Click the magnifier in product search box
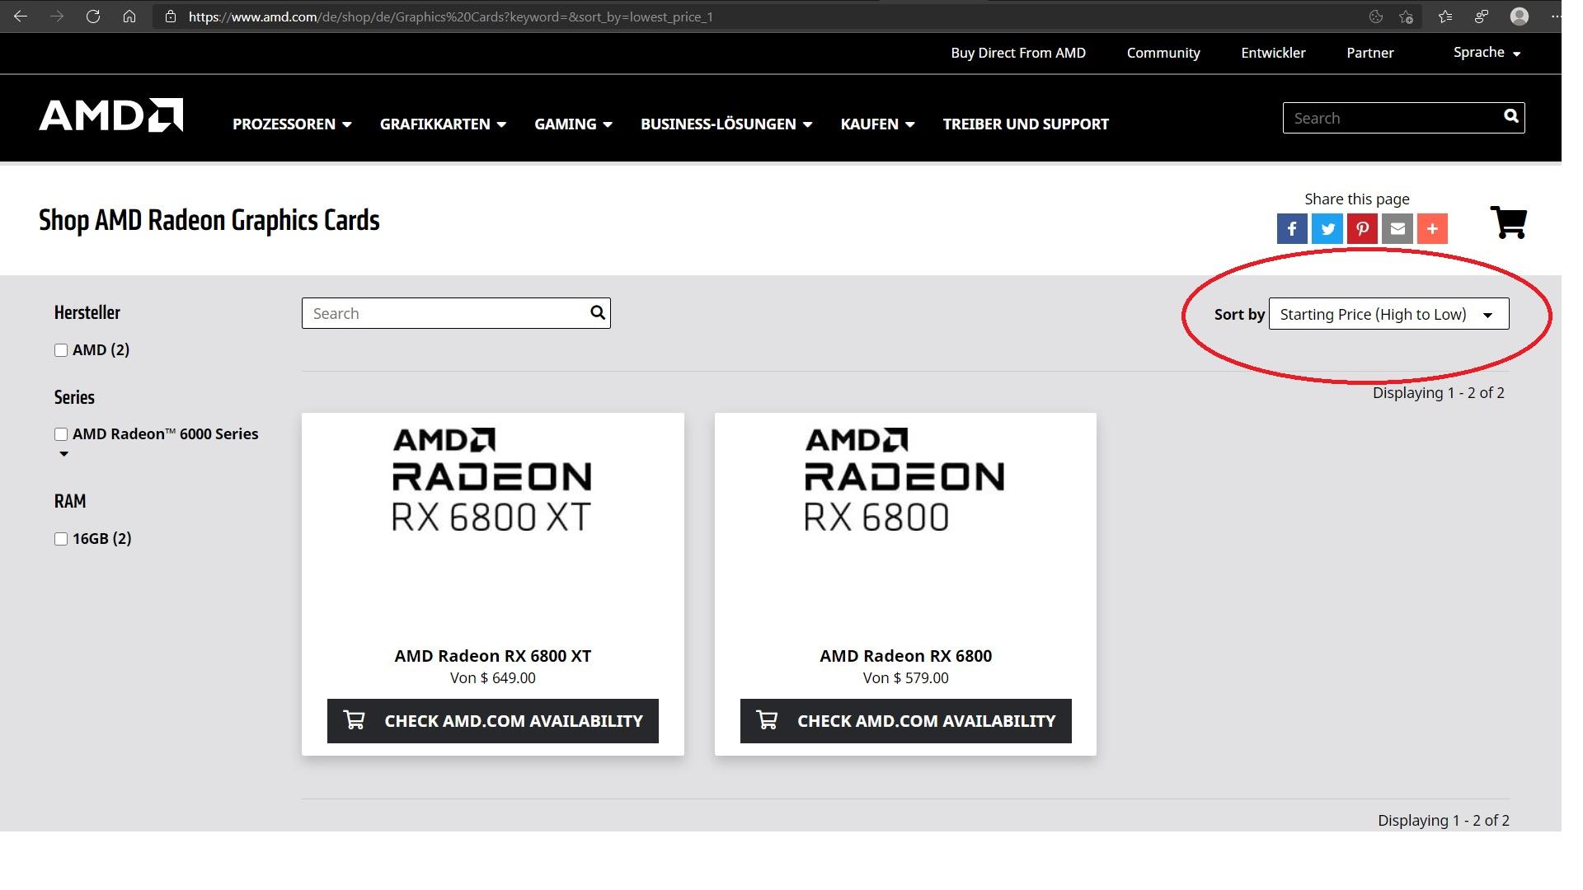Screen dimensions: 1583x890 pyautogui.click(x=598, y=312)
